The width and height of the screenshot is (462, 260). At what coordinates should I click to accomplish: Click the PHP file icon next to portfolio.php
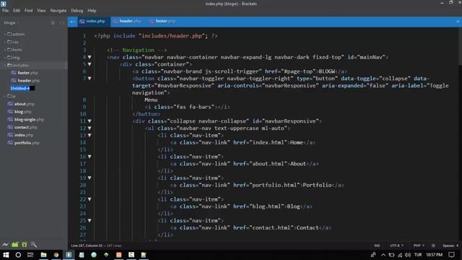pyautogui.click(x=10, y=143)
